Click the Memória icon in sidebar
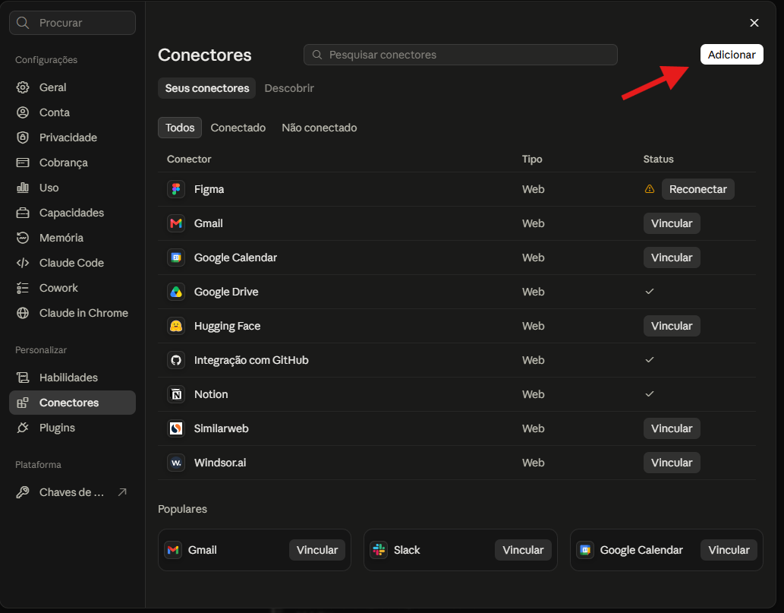Viewport: 784px width, 613px height. click(23, 238)
